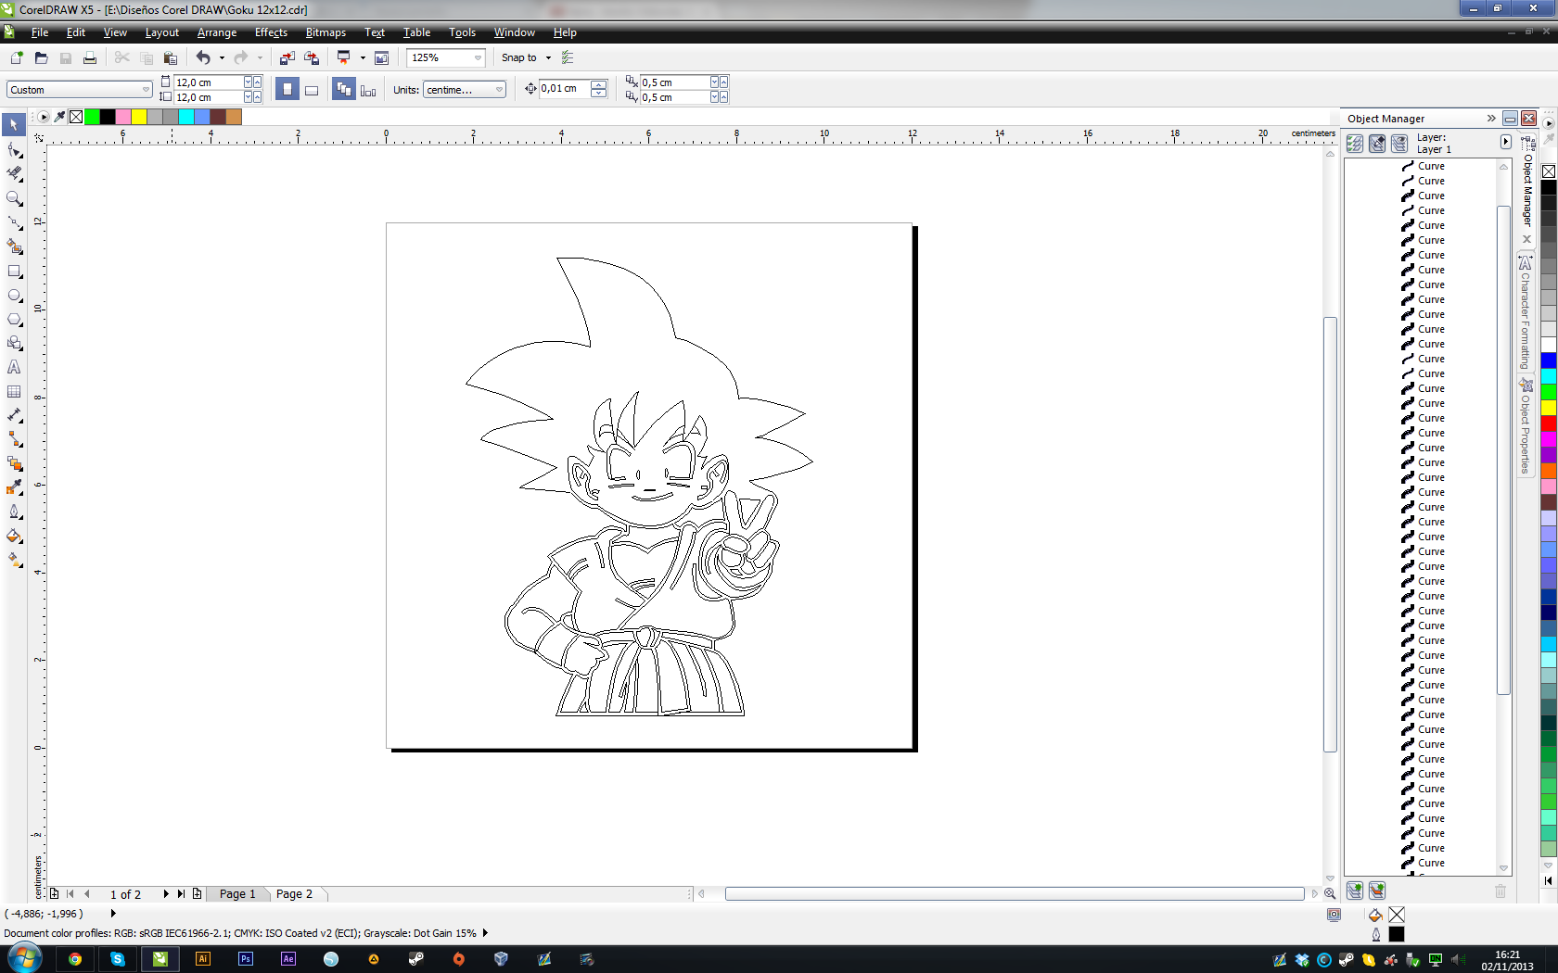Open the Options dialog icon beside Snap to
The image size is (1558, 973).
click(x=568, y=57)
